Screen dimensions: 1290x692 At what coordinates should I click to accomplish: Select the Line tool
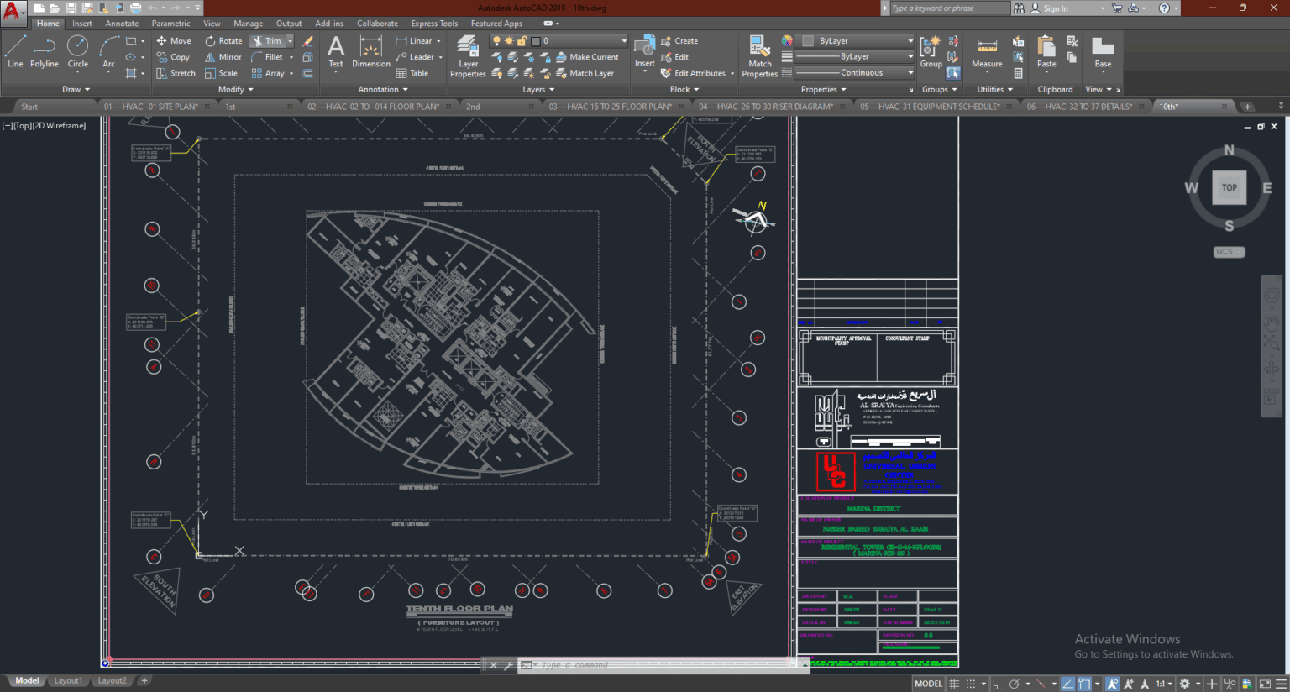[14, 52]
